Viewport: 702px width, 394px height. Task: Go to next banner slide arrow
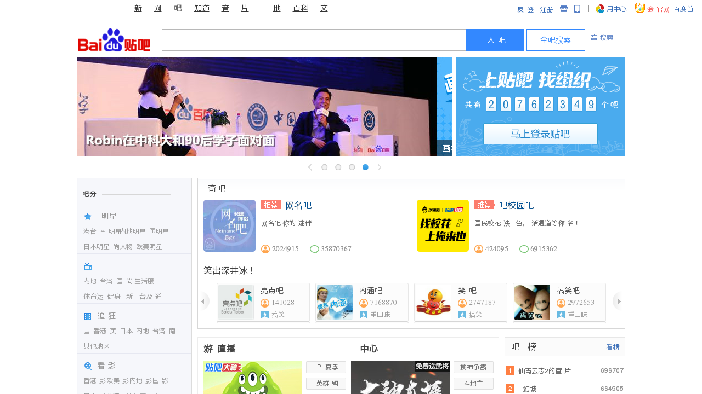380,167
